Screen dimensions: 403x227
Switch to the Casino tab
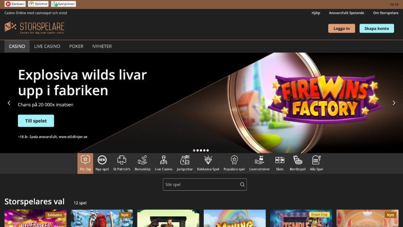pyautogui.click(x=17, y=46)
